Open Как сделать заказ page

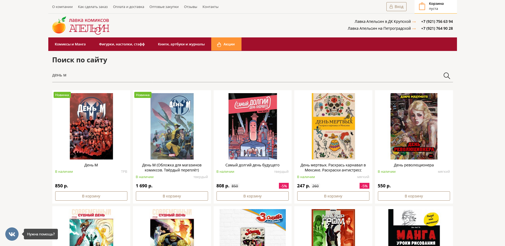pyautogui.click(x=93, y=7)
